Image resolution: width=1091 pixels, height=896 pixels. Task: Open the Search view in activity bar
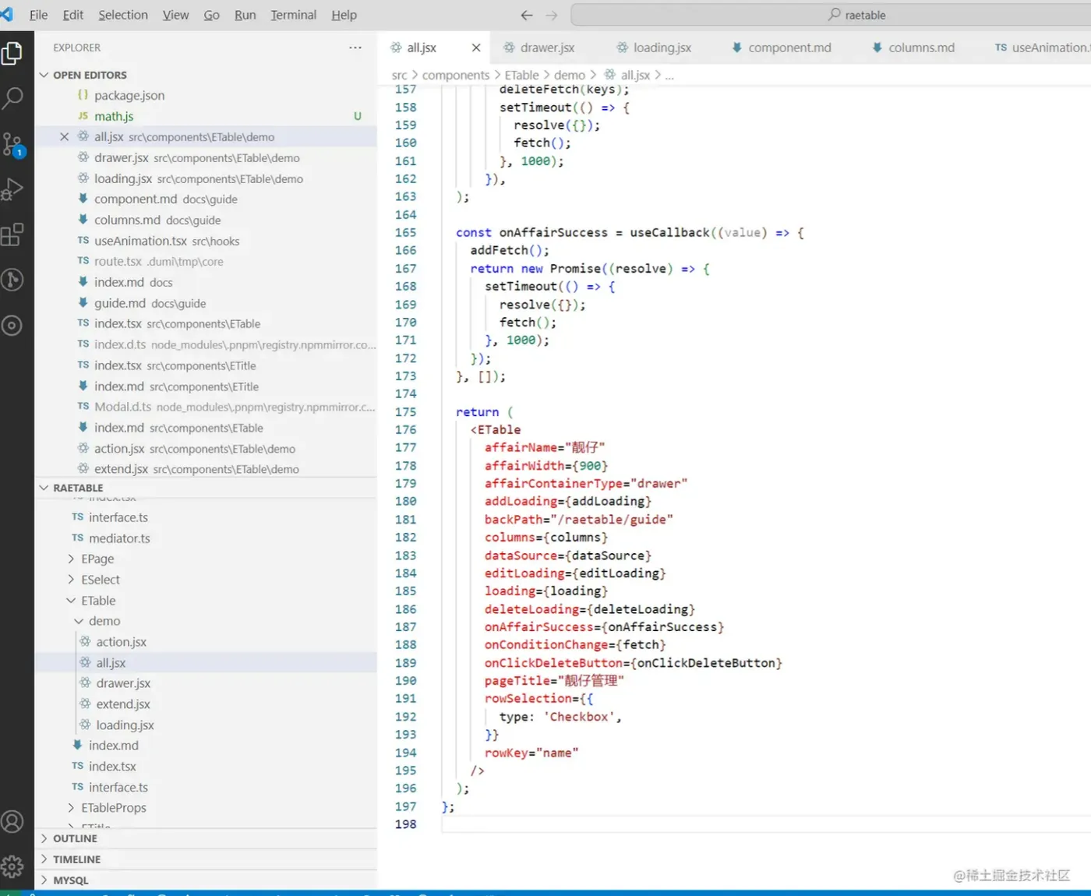coord(12,98)
